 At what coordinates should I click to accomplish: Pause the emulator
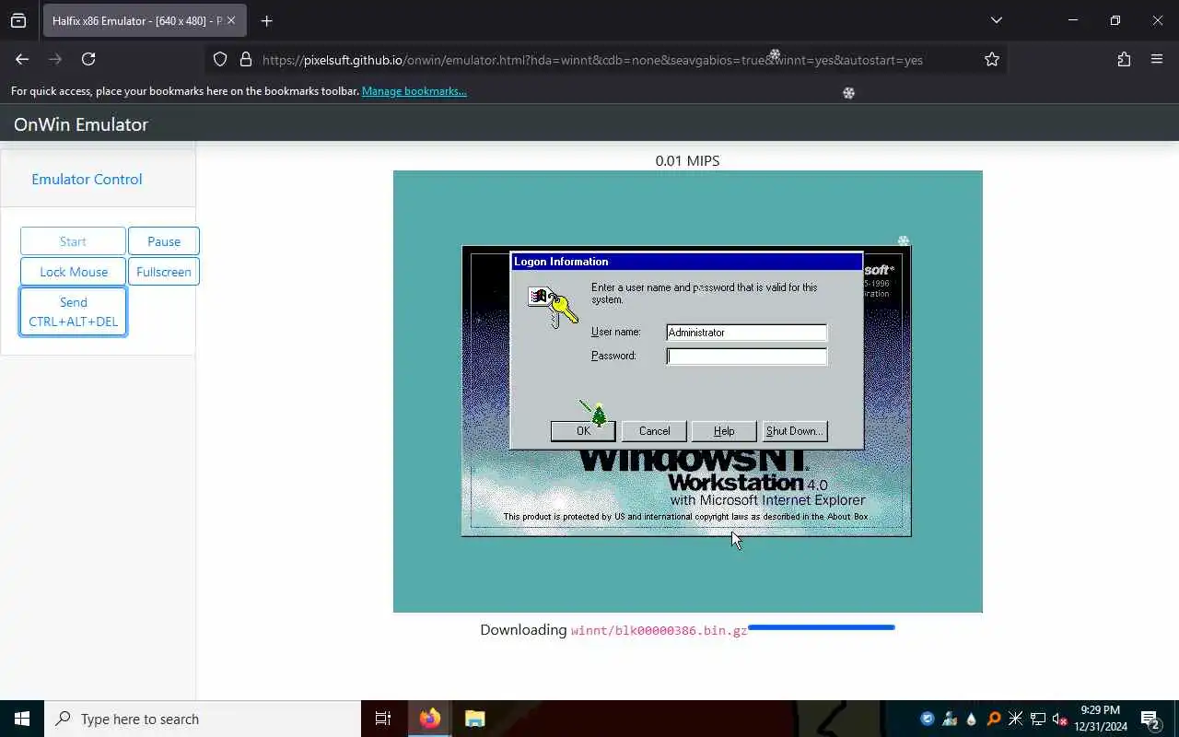coord(164,241)
